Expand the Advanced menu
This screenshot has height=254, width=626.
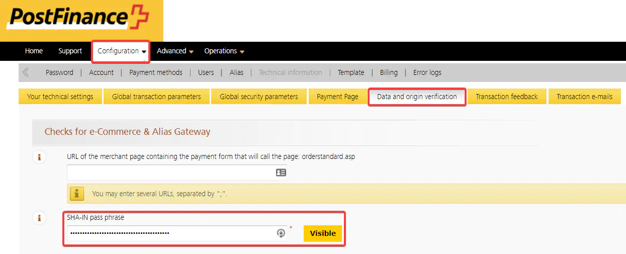click(175, 51)
